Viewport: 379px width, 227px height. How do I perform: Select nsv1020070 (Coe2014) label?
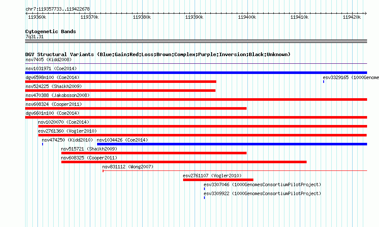click(63, 122)
